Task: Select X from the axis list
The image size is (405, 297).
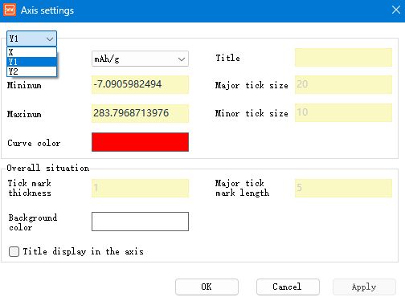Action: pyautogui.click(x=31, y=52)
